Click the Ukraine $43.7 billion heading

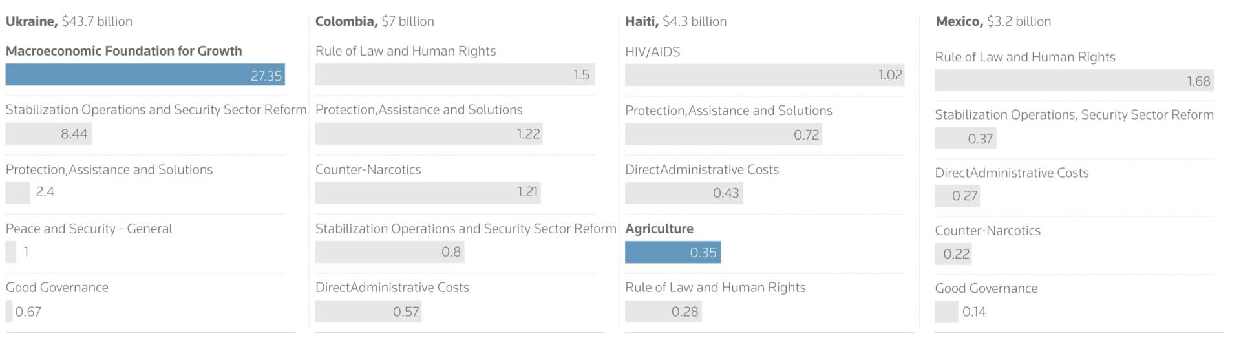click(69, 21)
